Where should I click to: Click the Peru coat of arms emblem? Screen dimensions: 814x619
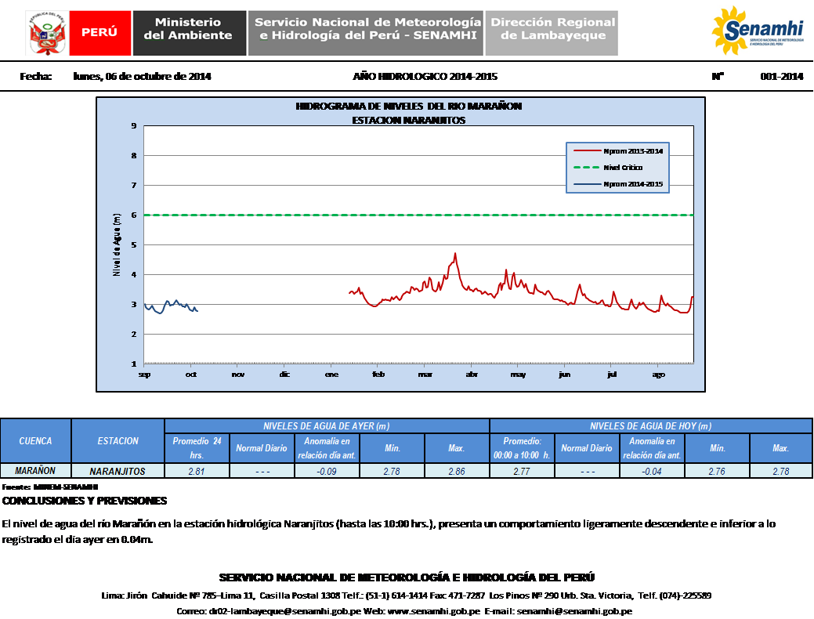click(x=47, y=33)
